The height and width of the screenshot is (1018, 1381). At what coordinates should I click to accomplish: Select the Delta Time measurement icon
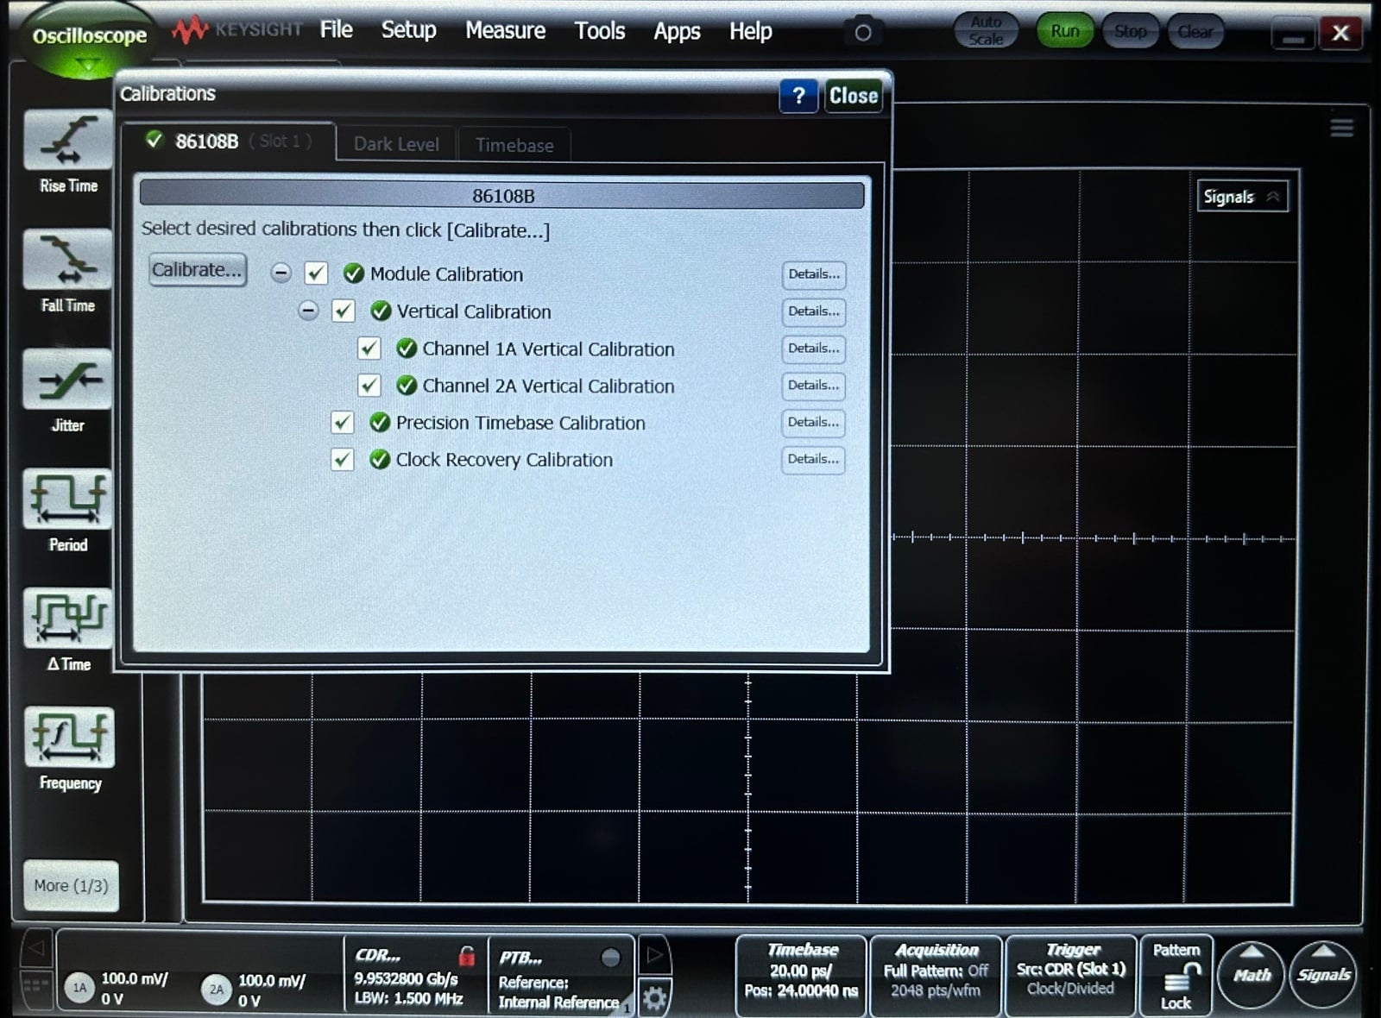click(68, 619)
